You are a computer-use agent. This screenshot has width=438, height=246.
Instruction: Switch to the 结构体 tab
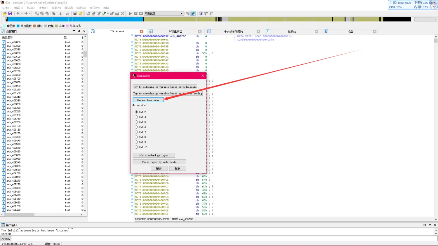292,31
